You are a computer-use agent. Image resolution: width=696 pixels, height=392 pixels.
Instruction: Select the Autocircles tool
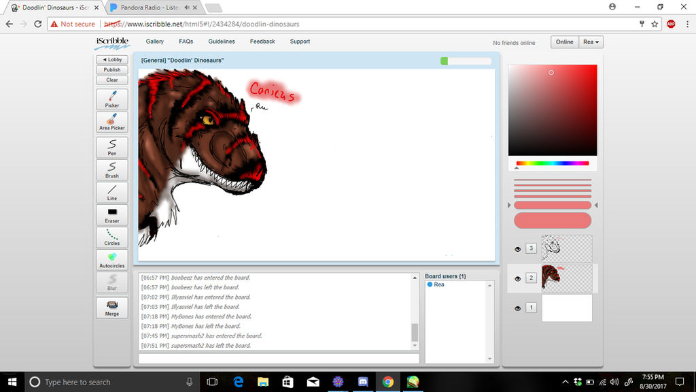112,259
